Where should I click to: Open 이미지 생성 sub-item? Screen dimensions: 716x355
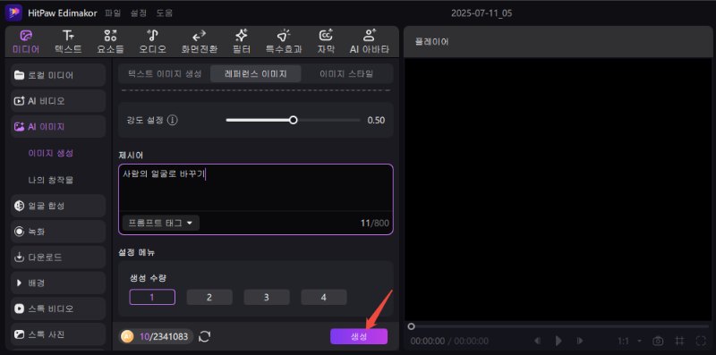tap(51, 153)
